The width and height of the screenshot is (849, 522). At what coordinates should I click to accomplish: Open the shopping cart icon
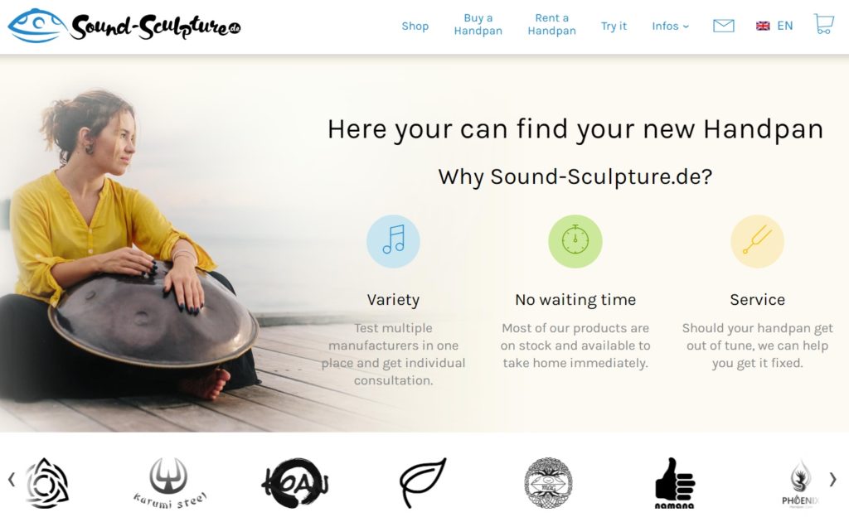(x=823, y=24)
